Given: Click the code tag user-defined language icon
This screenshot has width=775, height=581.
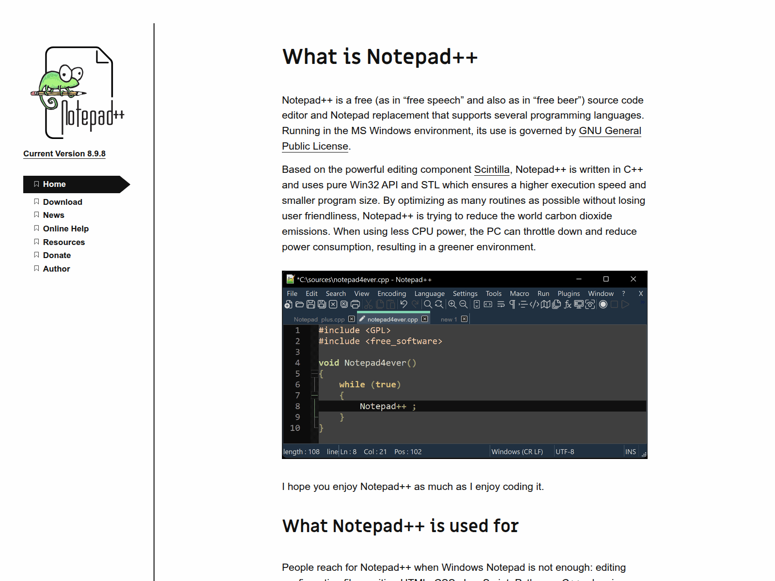Looking at the screenshot, I should click(x=534, y=304).
